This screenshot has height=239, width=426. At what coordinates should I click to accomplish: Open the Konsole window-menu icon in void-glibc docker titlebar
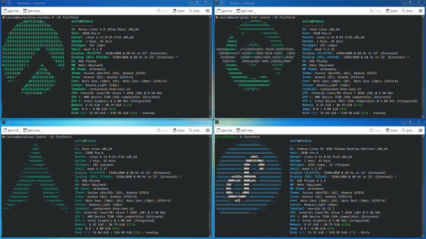coord(216,2)
